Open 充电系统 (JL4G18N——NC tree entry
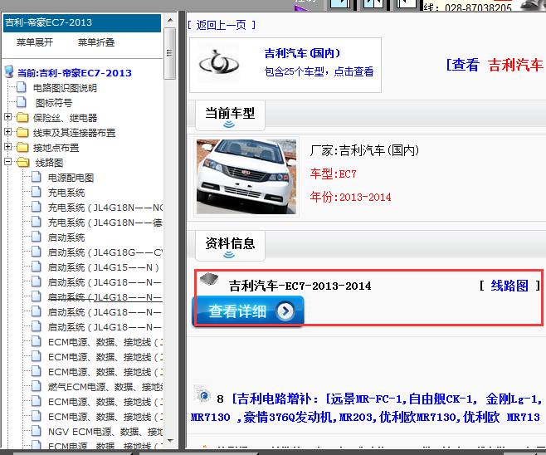 (105, 208)
